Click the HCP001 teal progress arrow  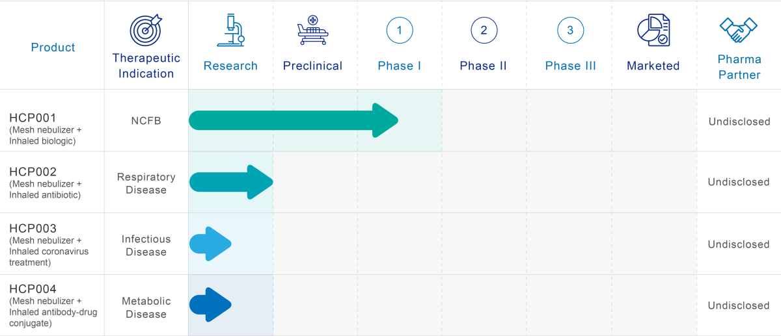pyautogui.click(x=294, y=120)
